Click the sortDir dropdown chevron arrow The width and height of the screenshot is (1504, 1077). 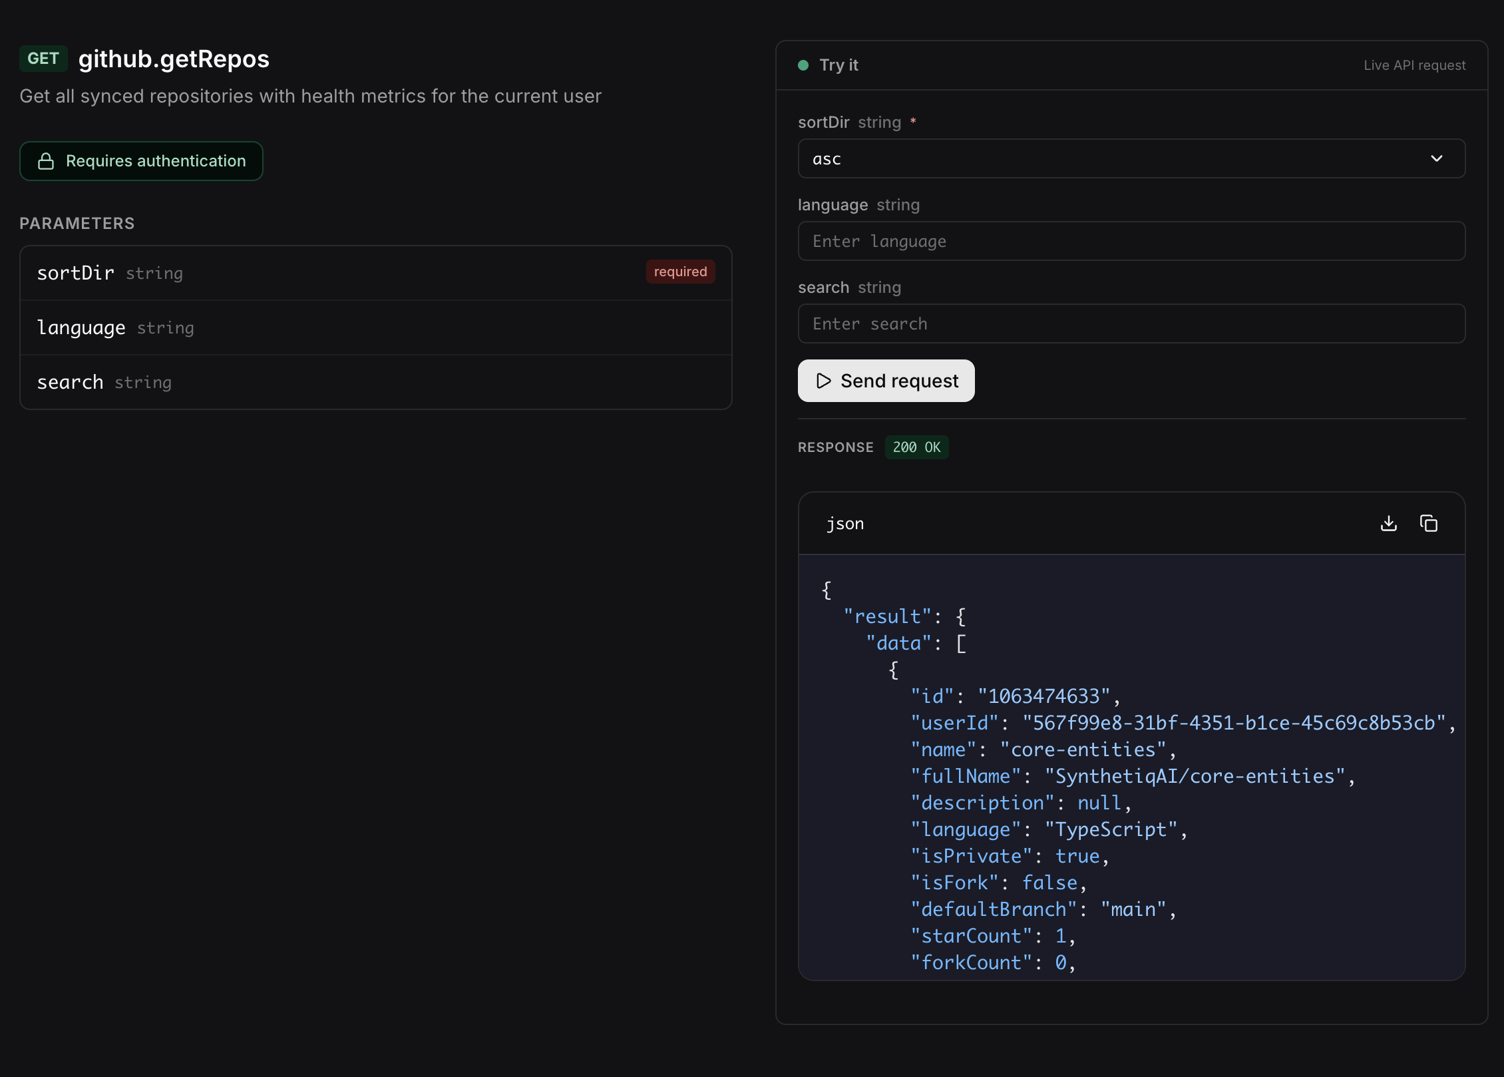[1437, 158]
